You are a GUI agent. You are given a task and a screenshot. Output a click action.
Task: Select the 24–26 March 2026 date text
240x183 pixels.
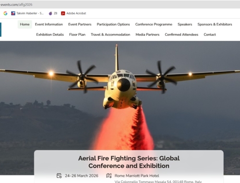[x=82, y=176]
